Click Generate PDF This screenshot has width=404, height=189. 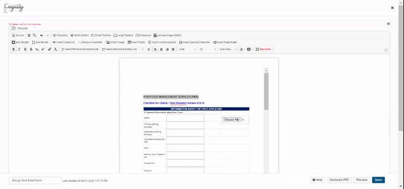[339, 180]
